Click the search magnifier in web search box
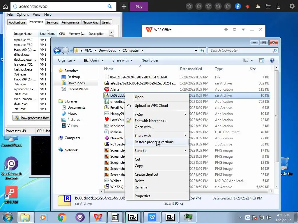 (x=110, y=6)
